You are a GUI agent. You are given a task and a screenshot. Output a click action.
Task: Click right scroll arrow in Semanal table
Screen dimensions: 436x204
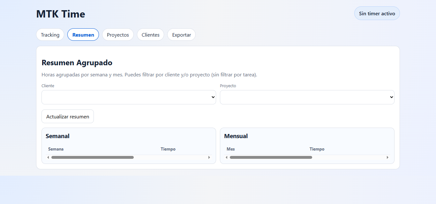pyautogui.click(x=209, y=157)
